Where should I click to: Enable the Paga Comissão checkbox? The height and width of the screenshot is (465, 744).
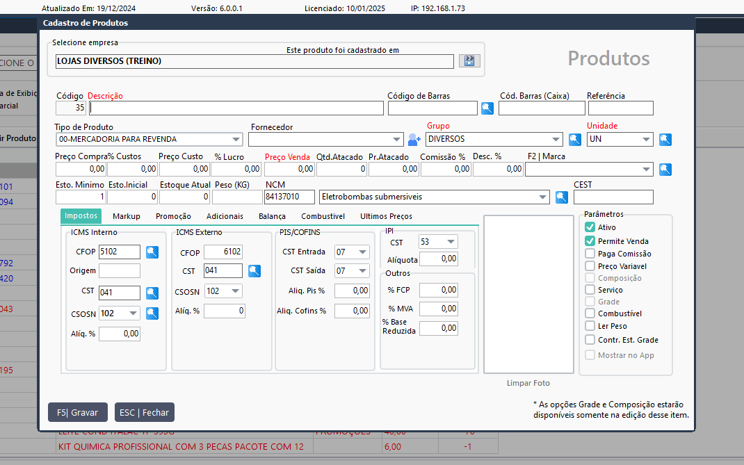(590, 254)
